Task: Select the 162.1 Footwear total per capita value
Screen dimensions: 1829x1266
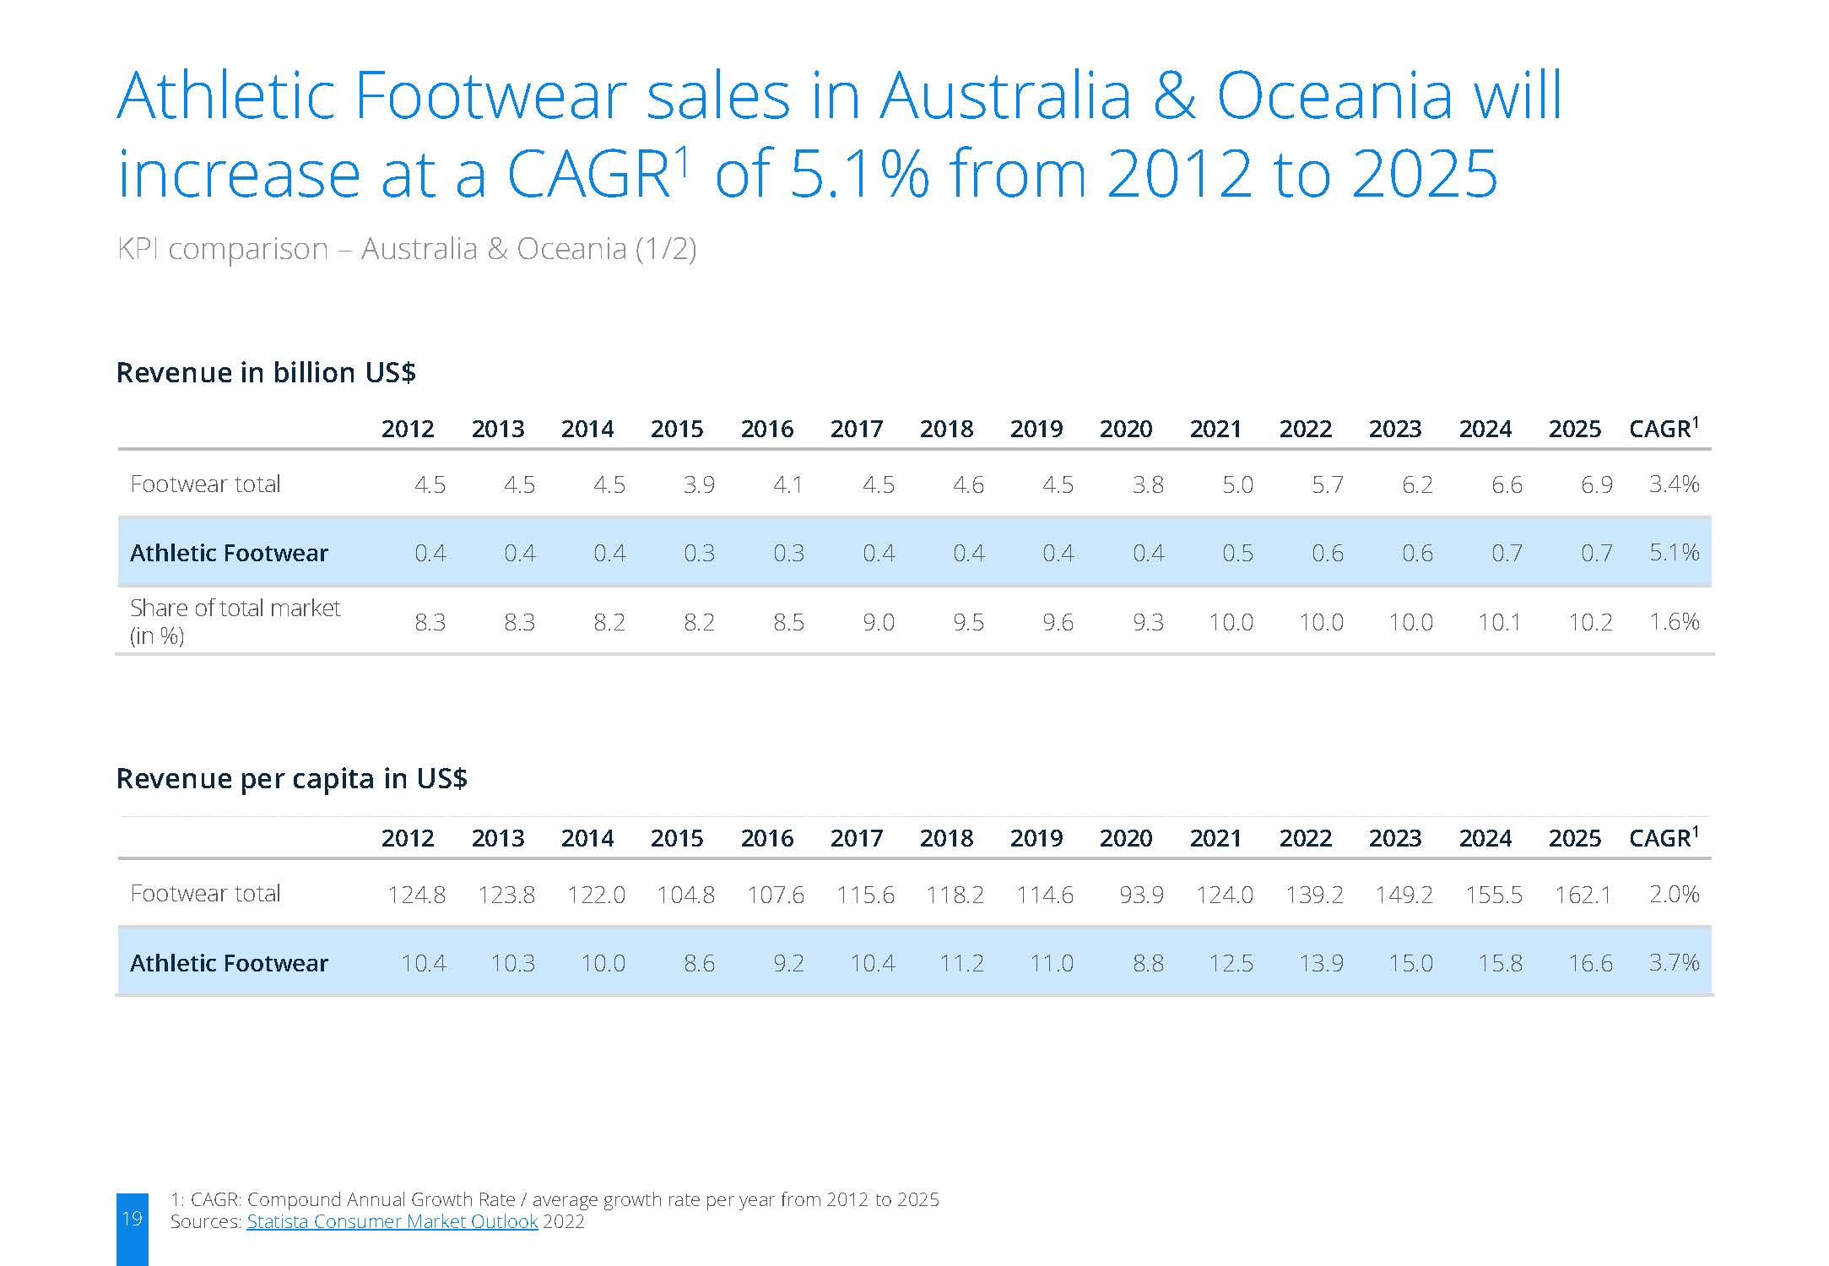Action: pyautogui.click(x=1583, y=895)
